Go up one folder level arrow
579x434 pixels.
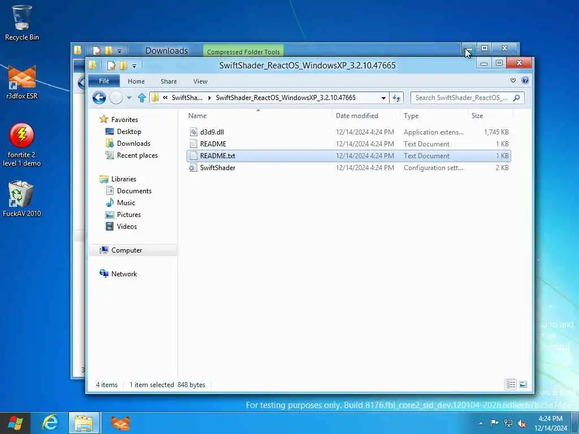pyautogui.click(x=142, y=98)
